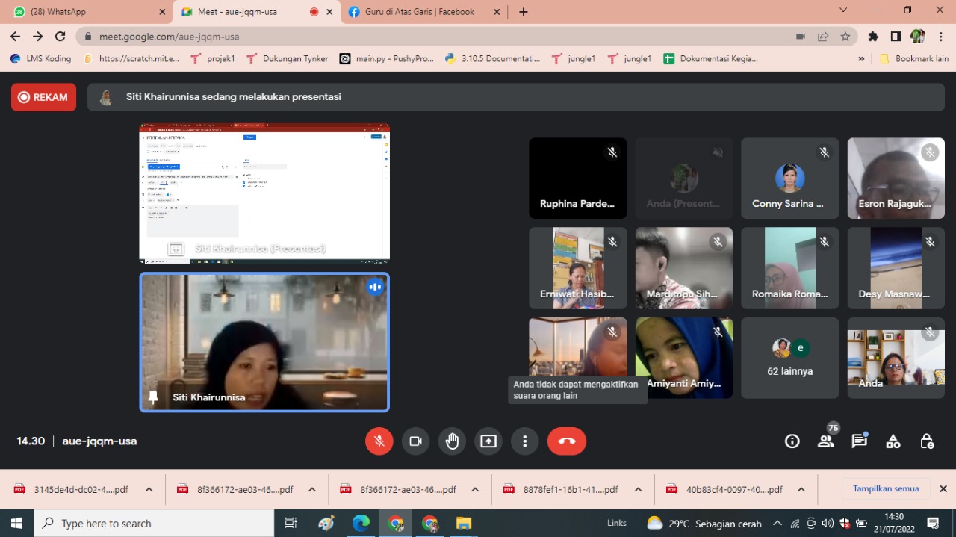Open File Explorer from taskbar

point(464,523)
